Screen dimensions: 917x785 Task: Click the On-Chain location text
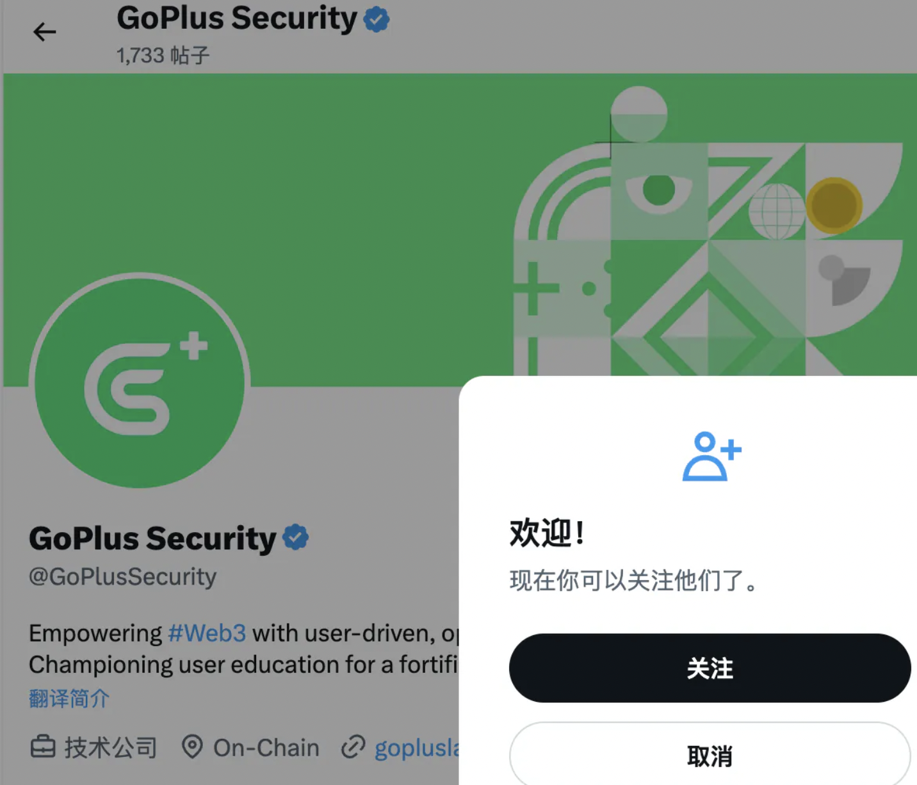[266, 747]
